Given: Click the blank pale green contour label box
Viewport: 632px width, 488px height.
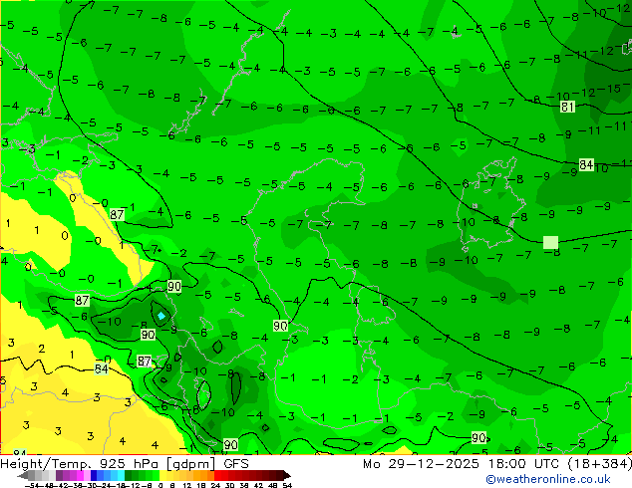Looking at the screenshot, I should point(550,242).
